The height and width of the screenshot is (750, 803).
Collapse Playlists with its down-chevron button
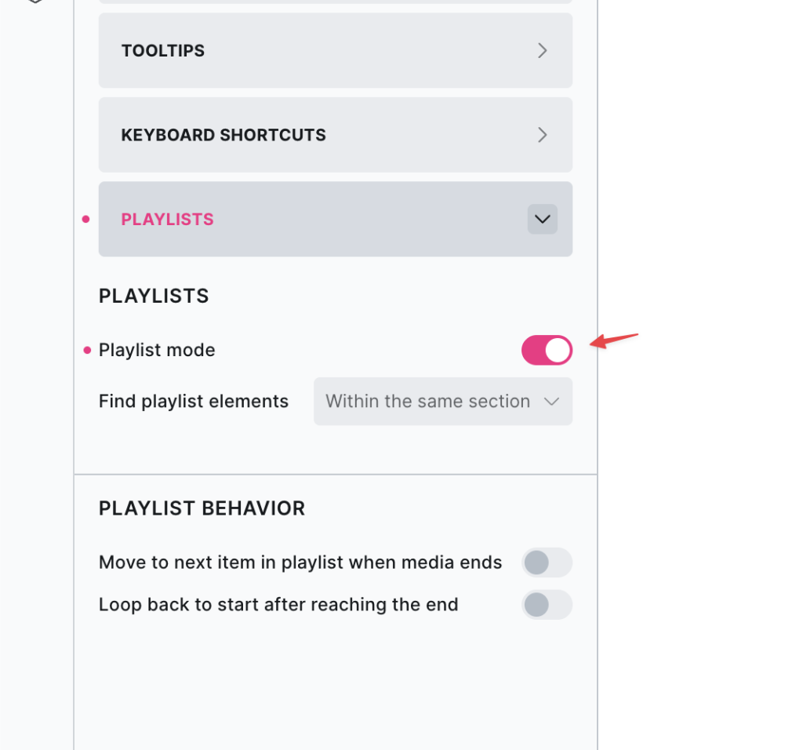coord(542,220)
